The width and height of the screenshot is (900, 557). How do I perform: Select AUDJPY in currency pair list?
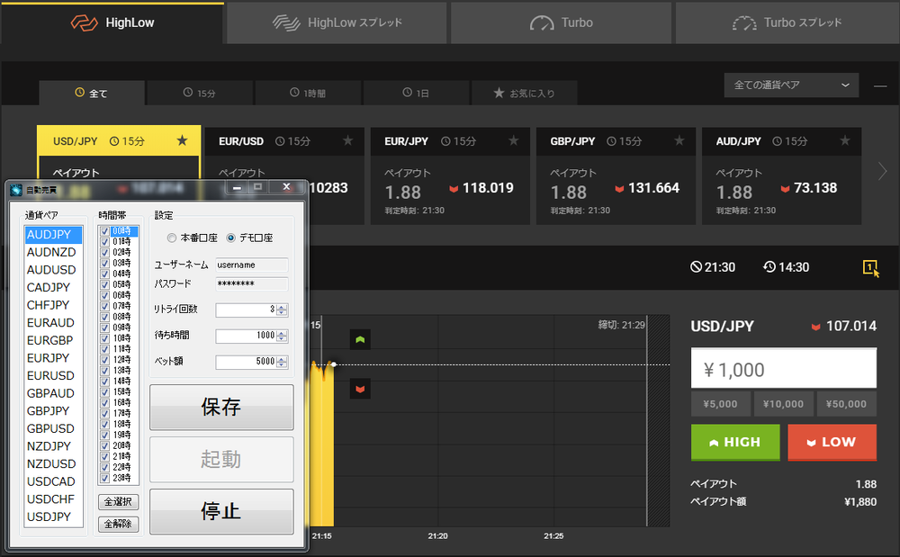tap(54, 235)
